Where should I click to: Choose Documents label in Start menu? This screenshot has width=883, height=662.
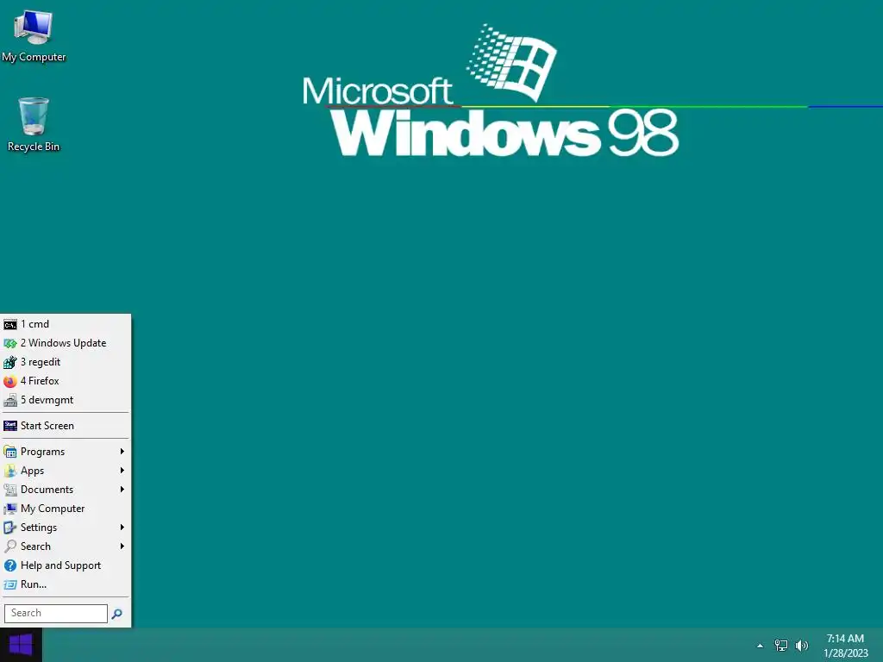pos(47,490)
